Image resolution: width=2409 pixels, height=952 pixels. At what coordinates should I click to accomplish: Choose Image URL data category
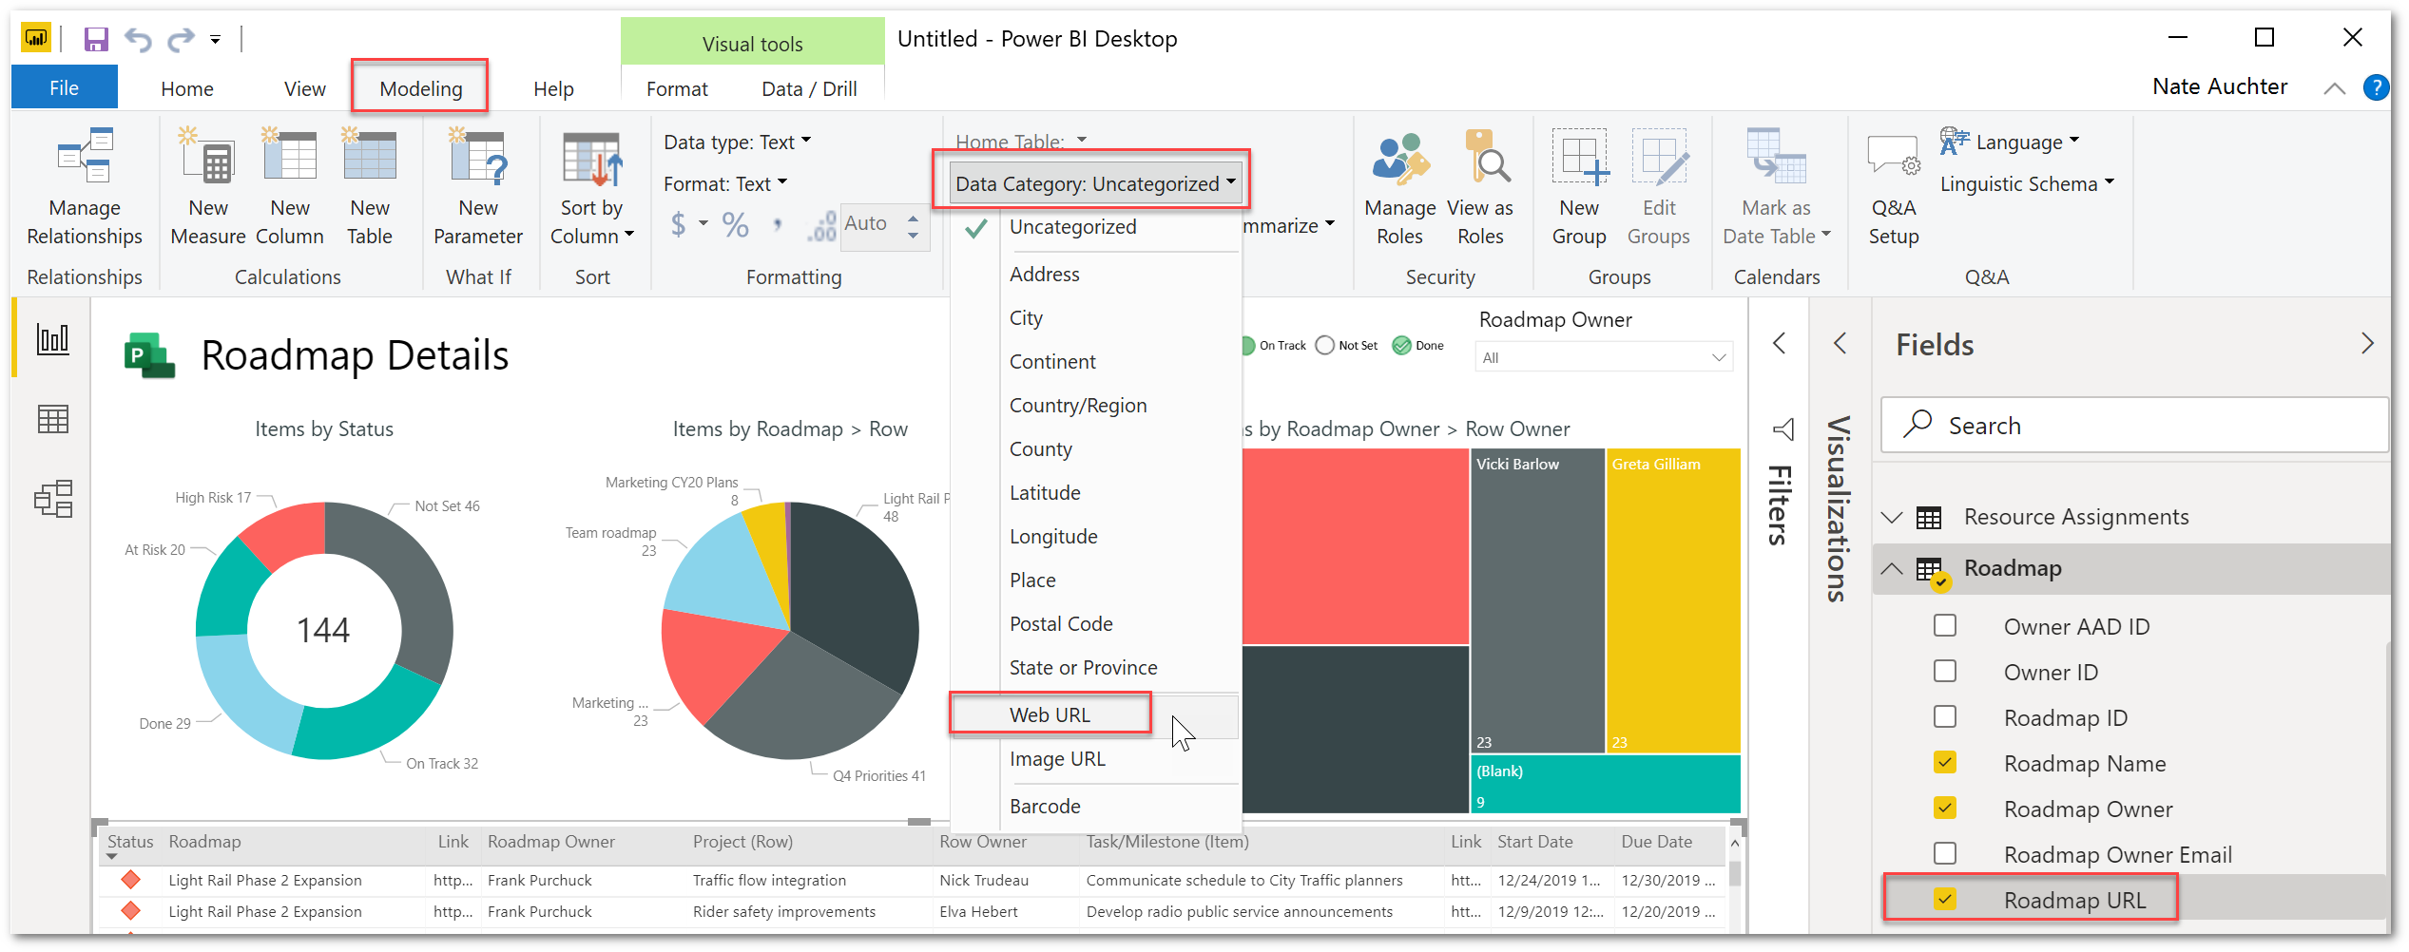tap(1057, 758)
